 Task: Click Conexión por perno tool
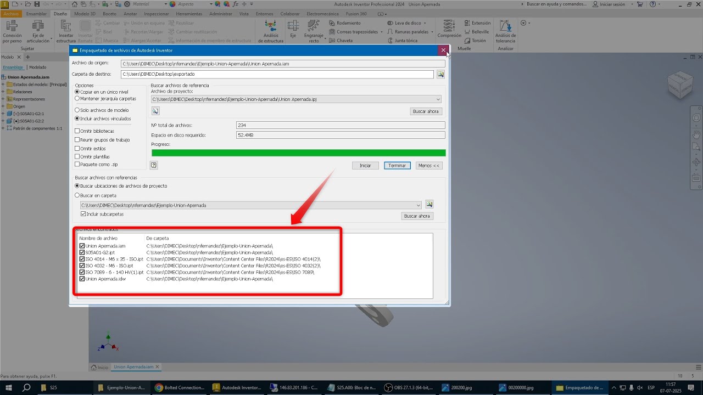pyautogui.click(x=12, y=31)
